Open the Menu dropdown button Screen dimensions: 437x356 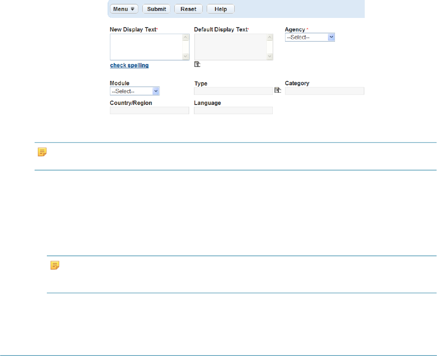click(124, 9)
